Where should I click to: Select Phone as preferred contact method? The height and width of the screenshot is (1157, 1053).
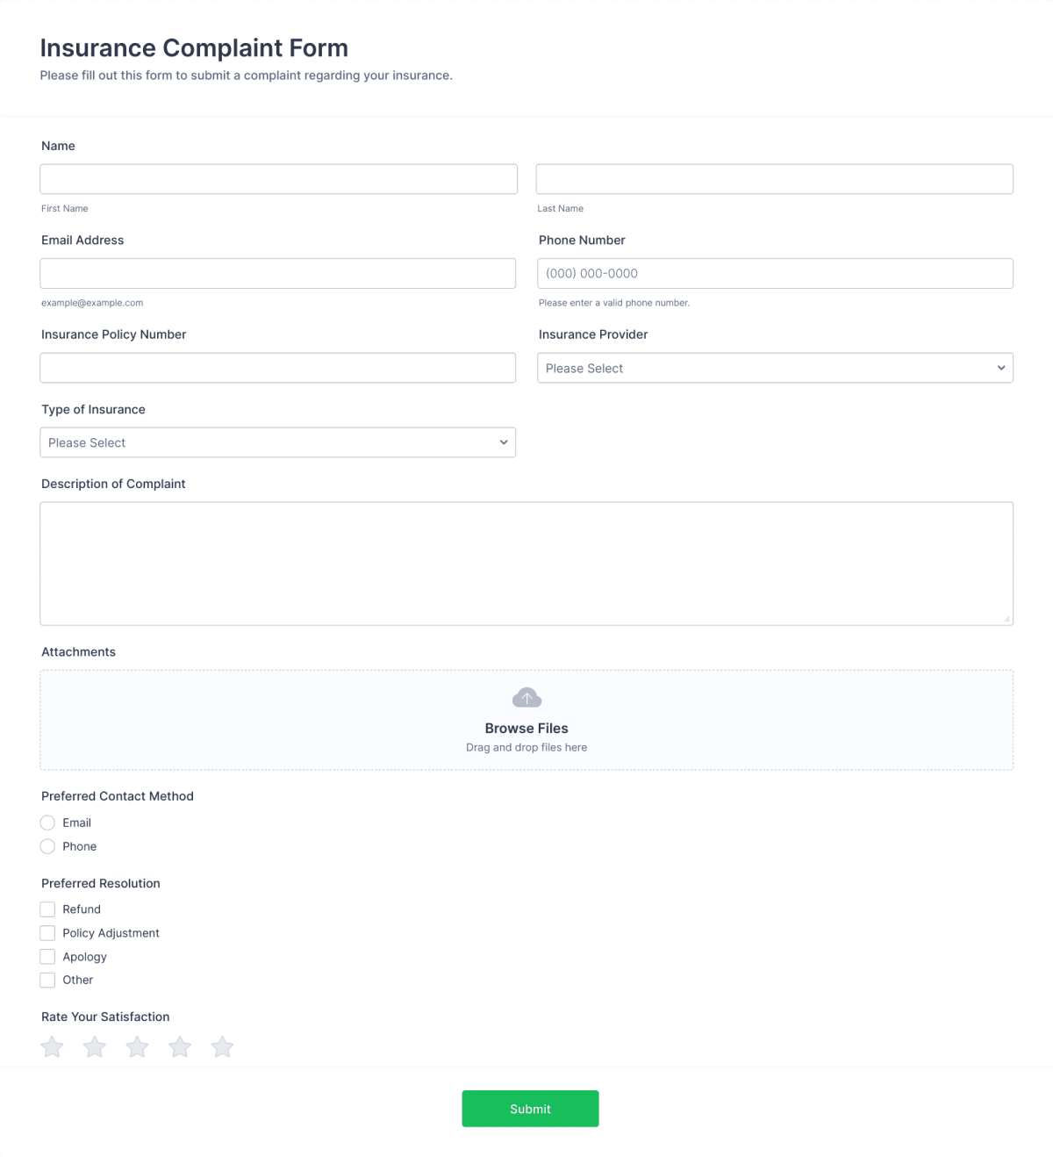pyautogui.click(x=47, y=846)
